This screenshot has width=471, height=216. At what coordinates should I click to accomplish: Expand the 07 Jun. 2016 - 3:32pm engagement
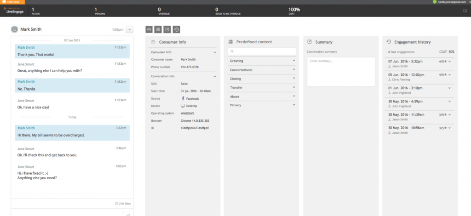pyautogui.click(x=450, y=61)
